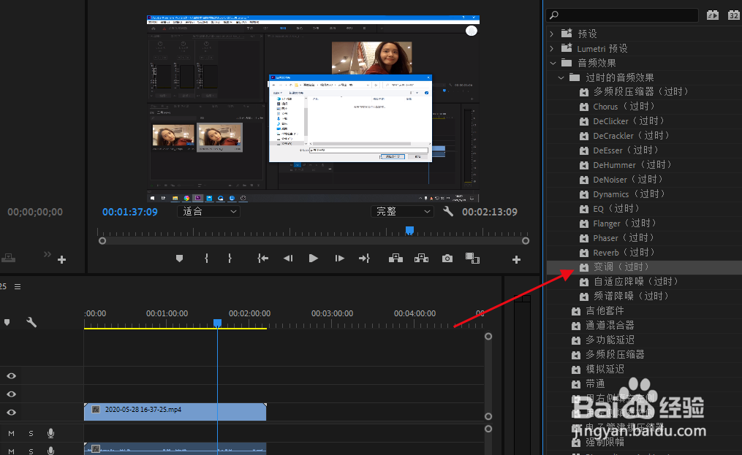This screenshot has height=455, width=742.
Task: Hide the track containing the mp4 clip
Action: 12,413
